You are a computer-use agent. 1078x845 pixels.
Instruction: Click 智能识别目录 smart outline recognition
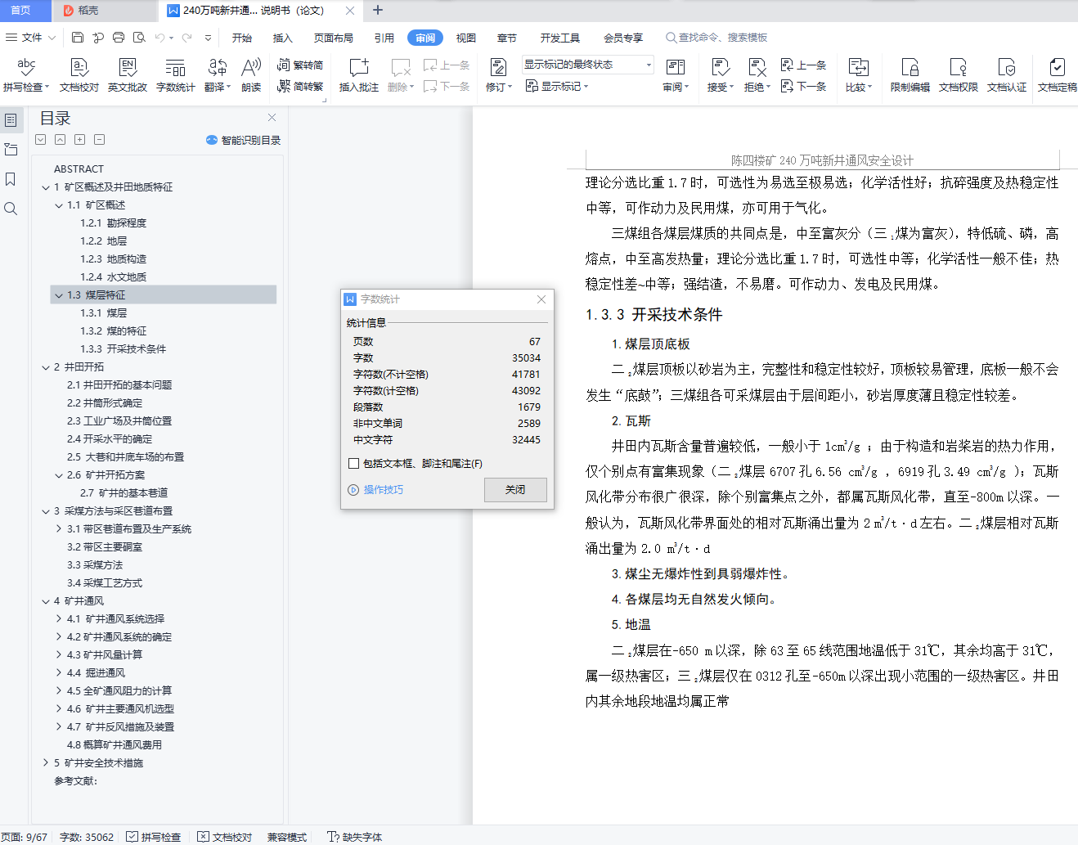tap(243, 140)
